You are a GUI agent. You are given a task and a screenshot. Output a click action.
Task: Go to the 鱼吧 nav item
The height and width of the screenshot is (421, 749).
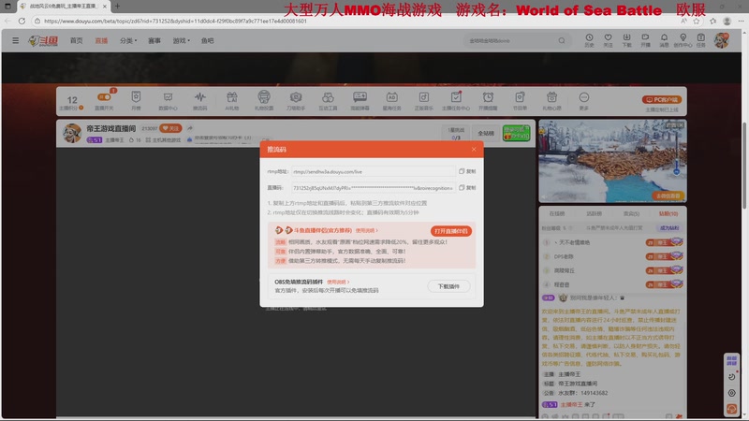pos(207,40)
